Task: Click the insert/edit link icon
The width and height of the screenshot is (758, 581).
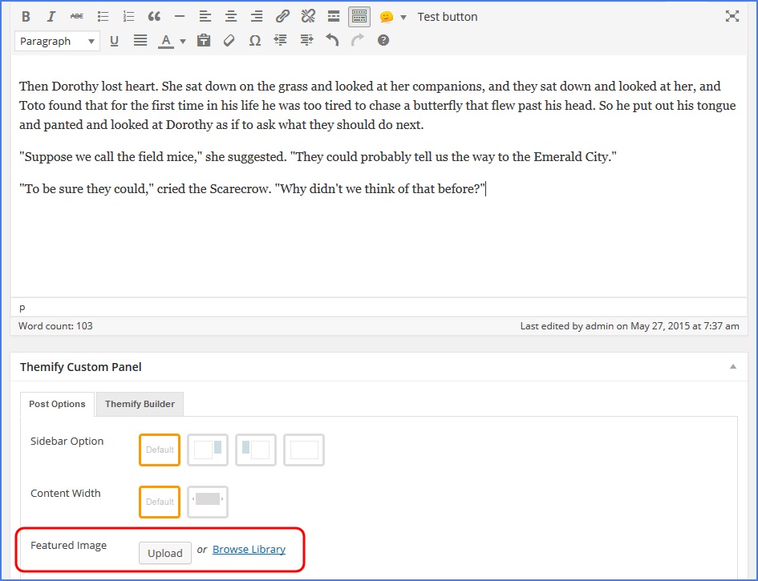Action: 282,17
